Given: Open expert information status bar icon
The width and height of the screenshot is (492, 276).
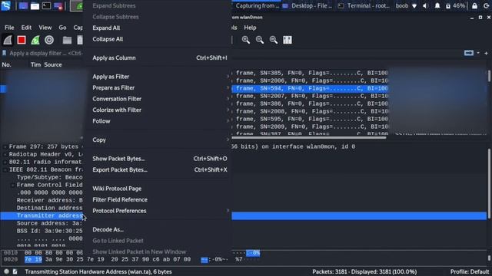Looking at the screenshot, I should tap(7, 271).
